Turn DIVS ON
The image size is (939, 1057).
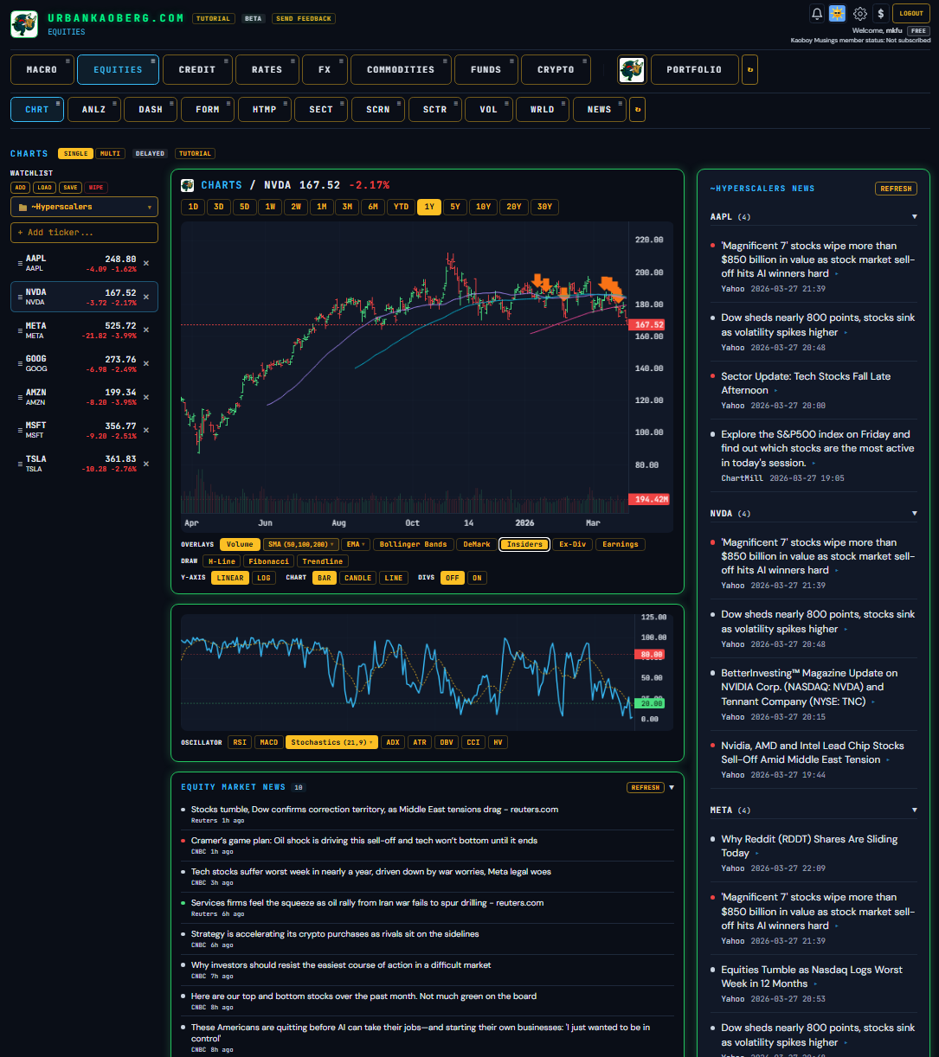[476, 578]
